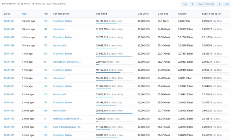This screenshot has width=232, height=140.
Task: Click the Page 1 of 661660 indicator
Action: pyautogui.click(x=206, y=4)
